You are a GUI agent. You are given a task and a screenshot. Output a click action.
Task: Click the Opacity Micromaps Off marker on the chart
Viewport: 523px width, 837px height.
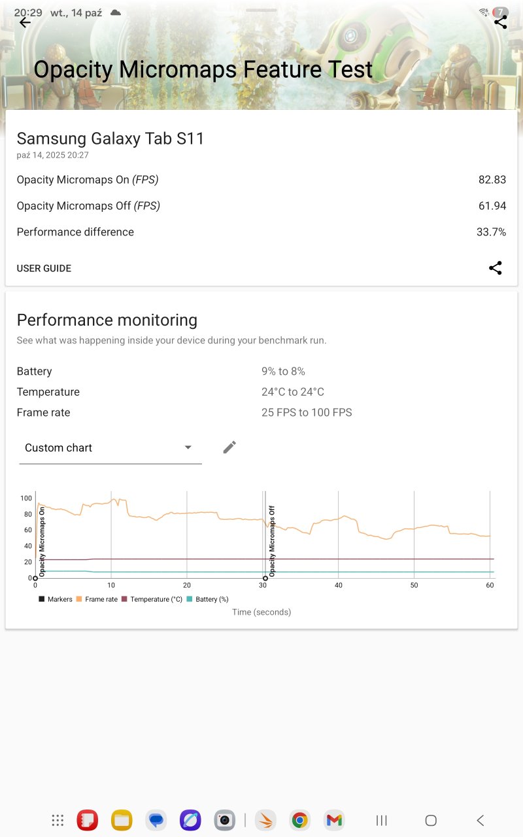(x=265, y=578)
